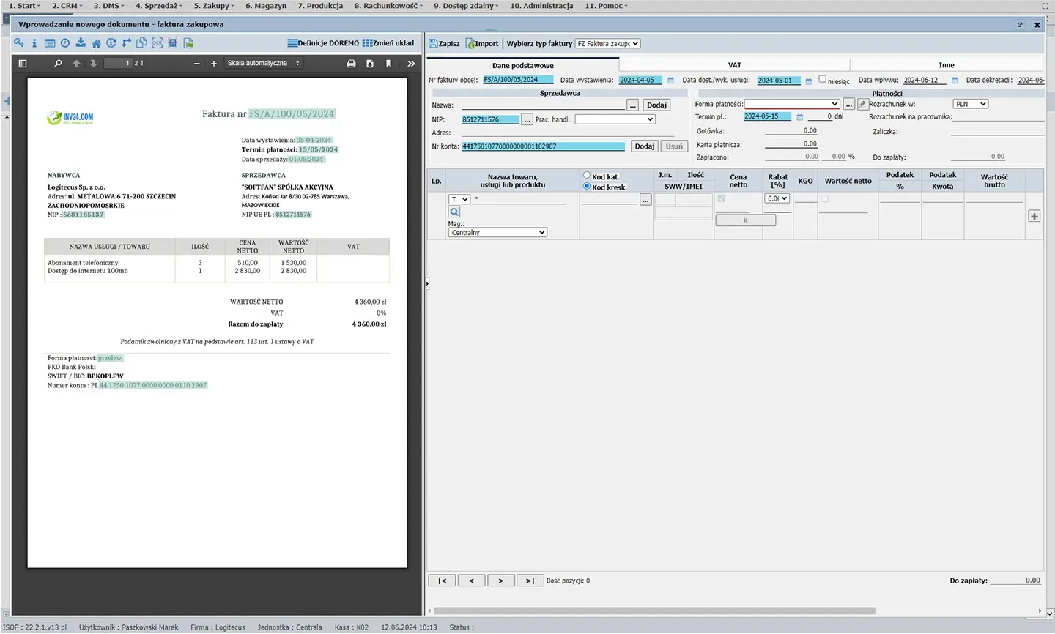This screenshot has height=634, width=1055.
Task: Open search in the PDF viewer
Action: [58, 64]
